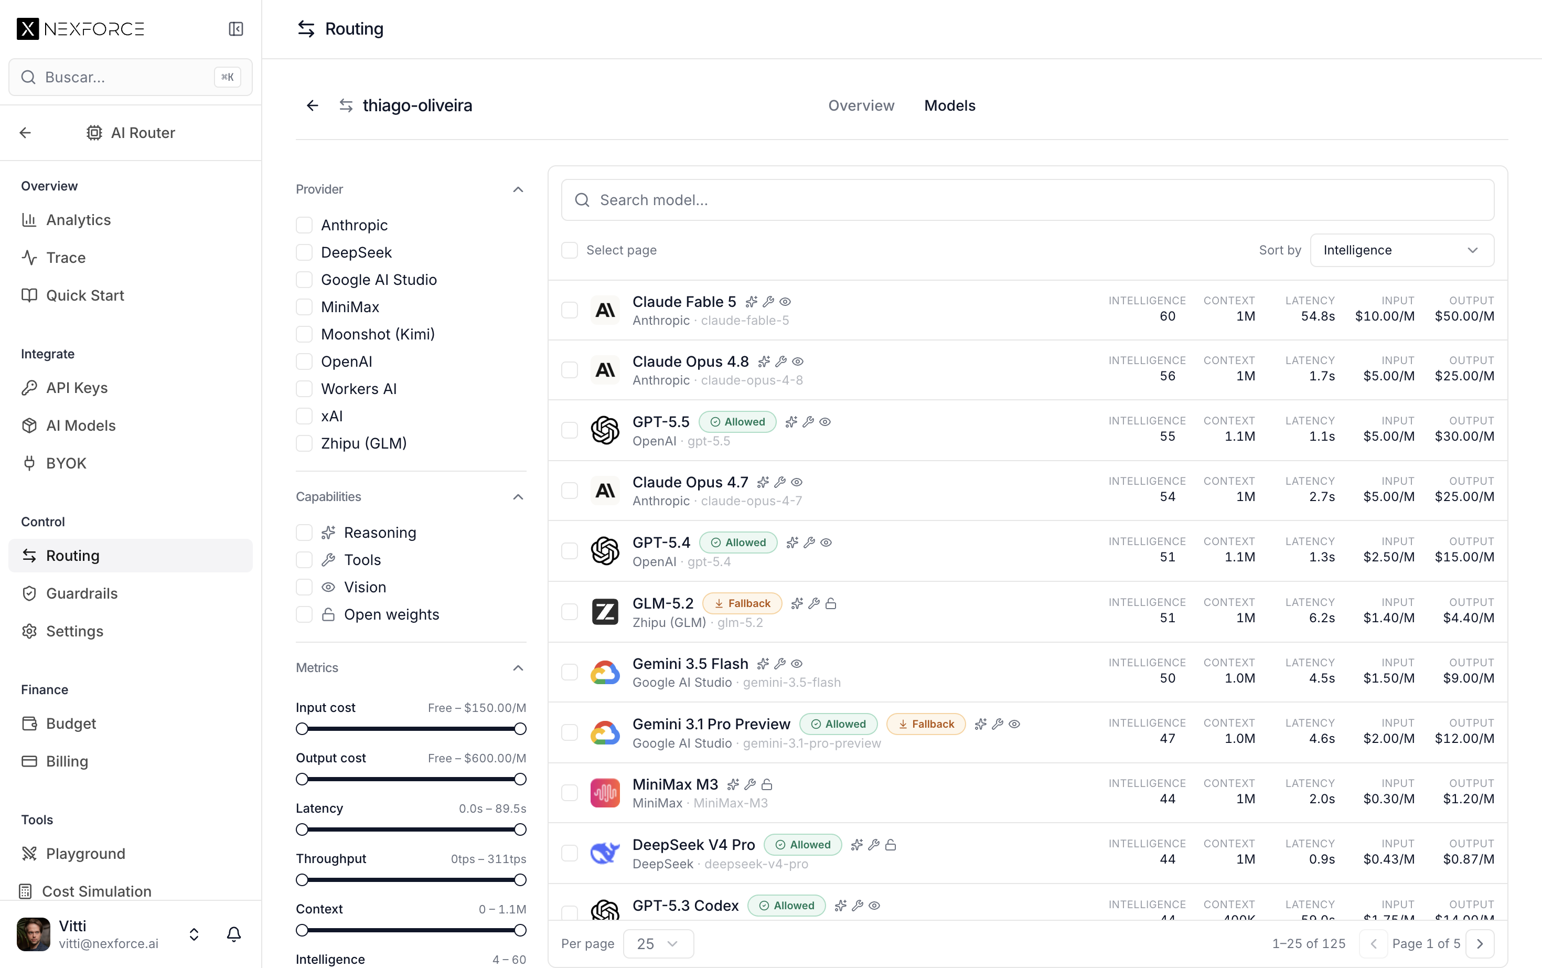Click the OpenAI logo for GPT-5.5
The width and height of the screenshot is (1542, 968).
(605, 430)
